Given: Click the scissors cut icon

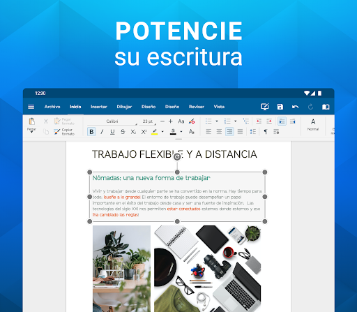Looking at the screenshot, I should point(46,121).
